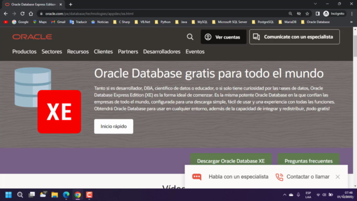Expand the C Sharp bookmarks folder
The image size is (357, 201).
tap(122, 22)
